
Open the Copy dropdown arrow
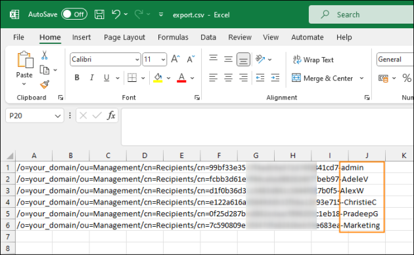pyautogui.click(x=55, y=70)
